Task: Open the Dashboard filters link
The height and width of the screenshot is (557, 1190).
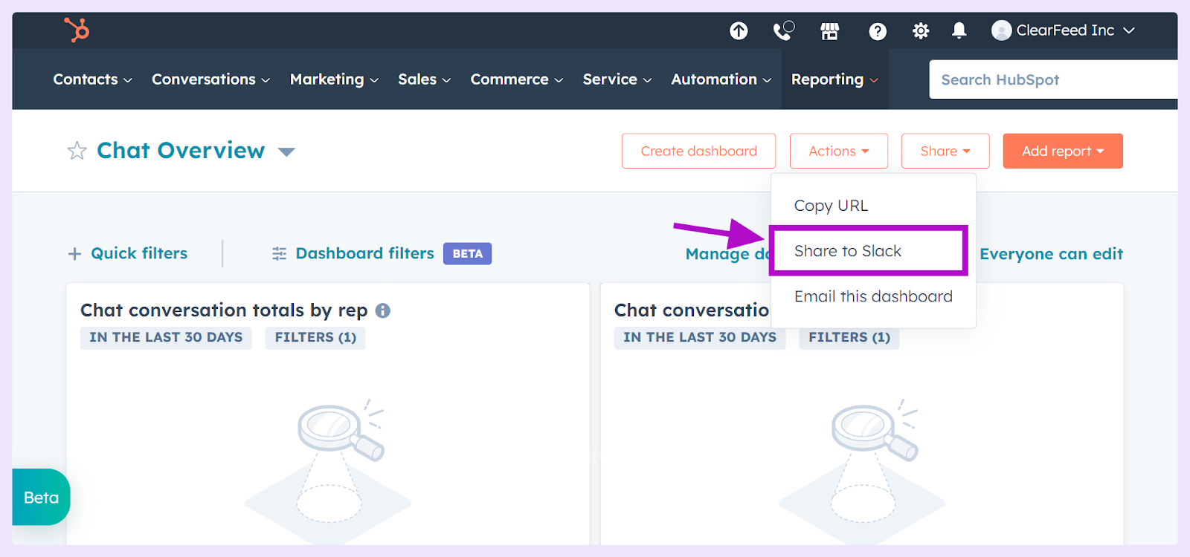Action: click(365, 253)
